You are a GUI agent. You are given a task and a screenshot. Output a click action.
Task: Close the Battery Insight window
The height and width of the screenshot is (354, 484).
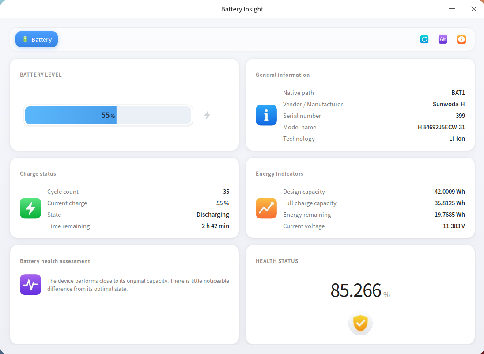coord(473,9)
